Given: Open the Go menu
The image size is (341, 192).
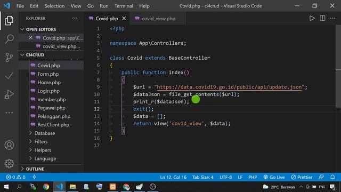Looking at the screenshot, I should tap(91, 6).
